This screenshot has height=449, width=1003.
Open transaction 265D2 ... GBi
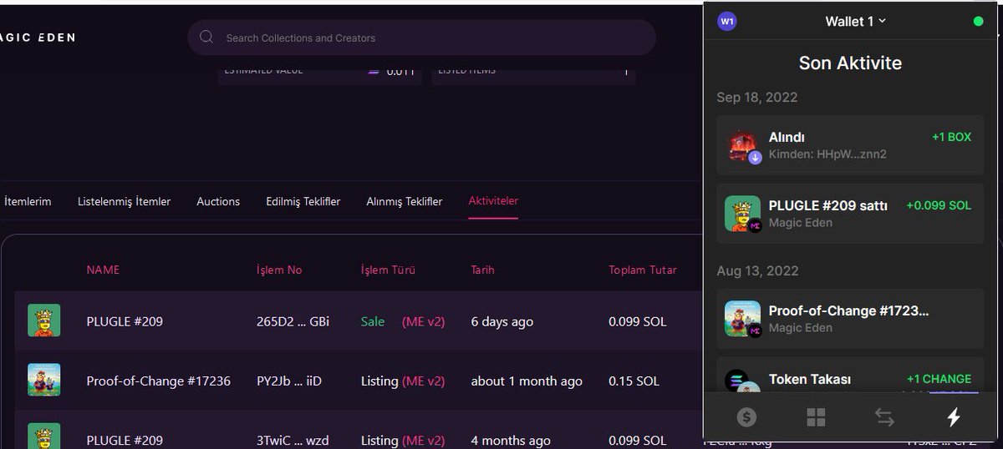point(293,321)
